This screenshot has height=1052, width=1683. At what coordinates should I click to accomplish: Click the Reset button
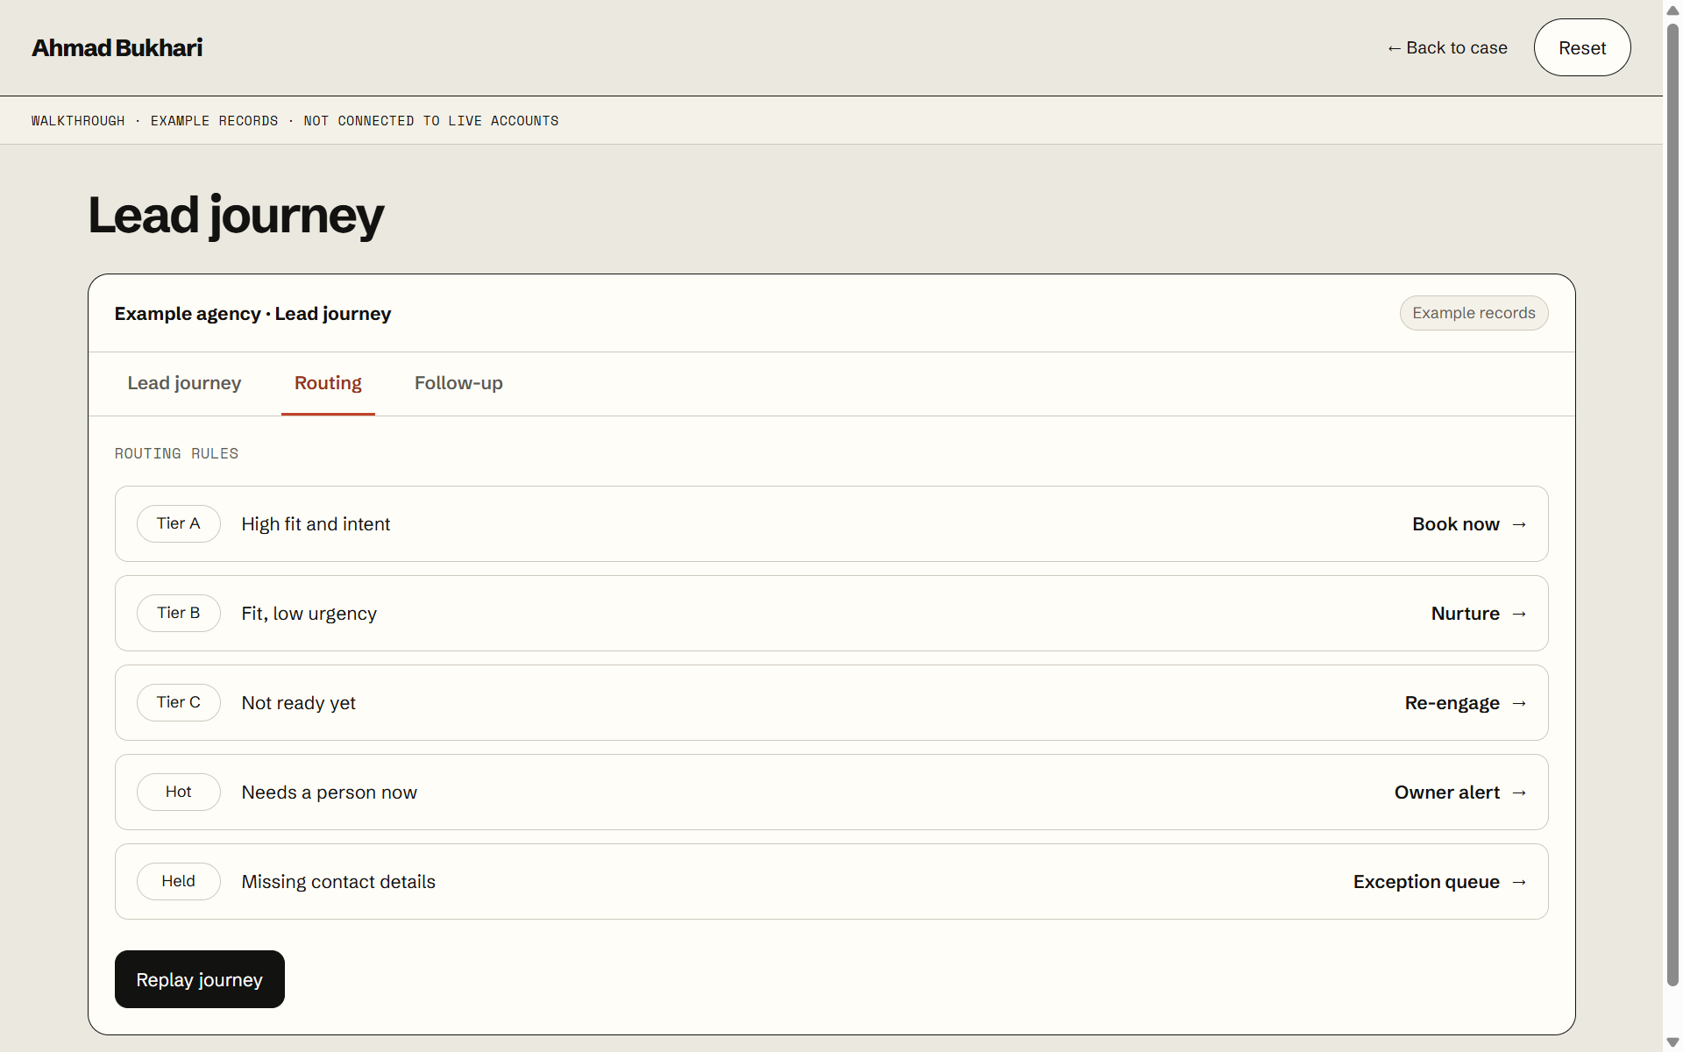1582,47
